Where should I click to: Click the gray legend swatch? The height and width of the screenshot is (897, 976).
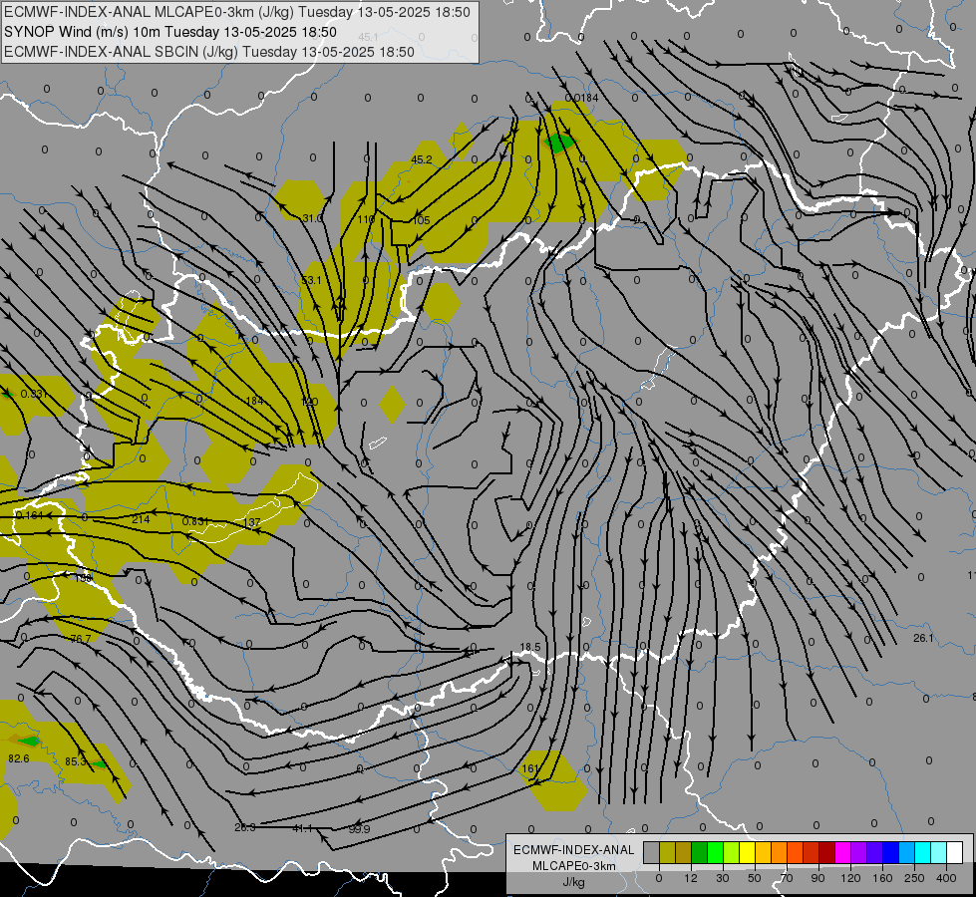[651, 853]
